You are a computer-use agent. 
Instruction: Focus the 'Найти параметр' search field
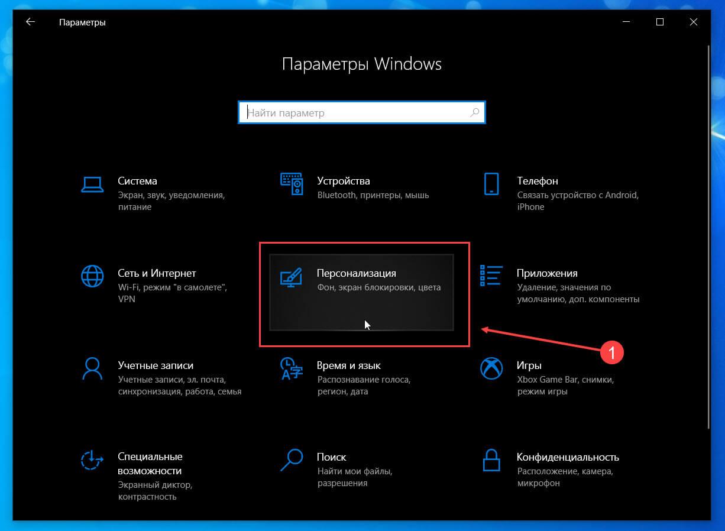(362, 112)
